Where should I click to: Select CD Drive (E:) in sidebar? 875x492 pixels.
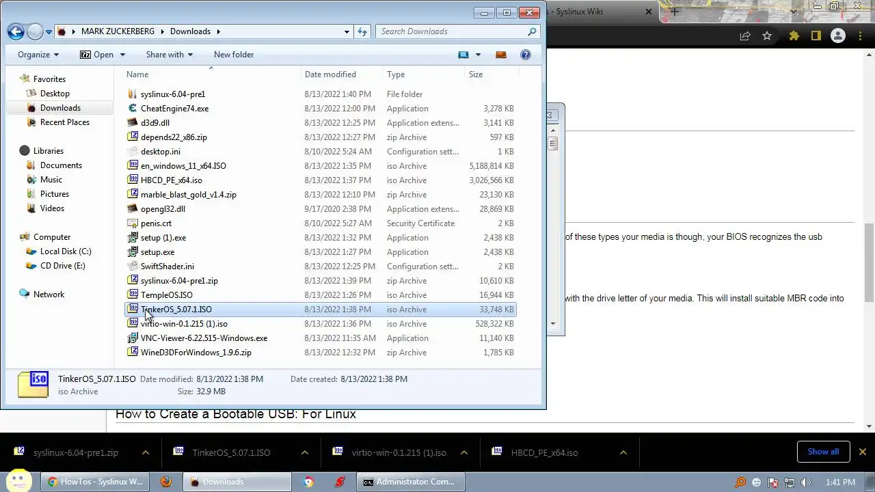(63, 266)
